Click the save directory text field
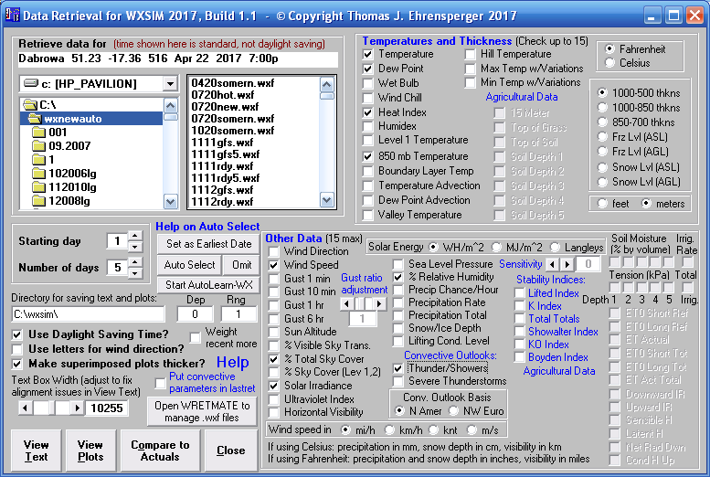The height and width of the screenshot is (477, 710). (88, 314)
